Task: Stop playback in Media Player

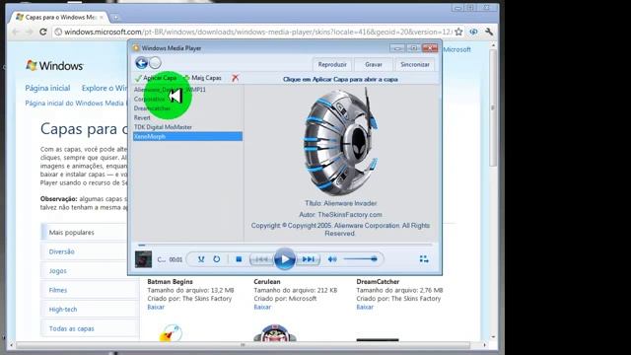Action: tap(239, 259)
